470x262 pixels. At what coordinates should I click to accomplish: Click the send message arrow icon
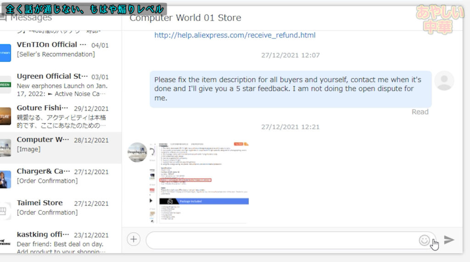pyautogui.click(x=449, y=240)
